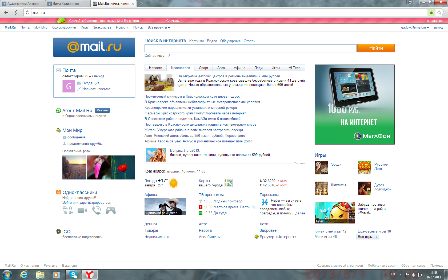Click the Одноклассники orange icon

(58, 192)
